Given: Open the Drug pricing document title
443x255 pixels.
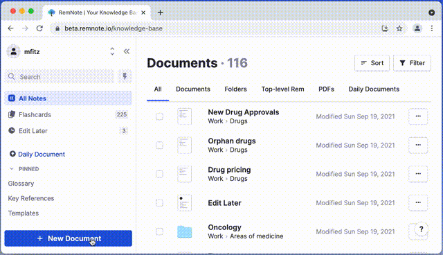Looking at the screenshot, I should point(229,170).
